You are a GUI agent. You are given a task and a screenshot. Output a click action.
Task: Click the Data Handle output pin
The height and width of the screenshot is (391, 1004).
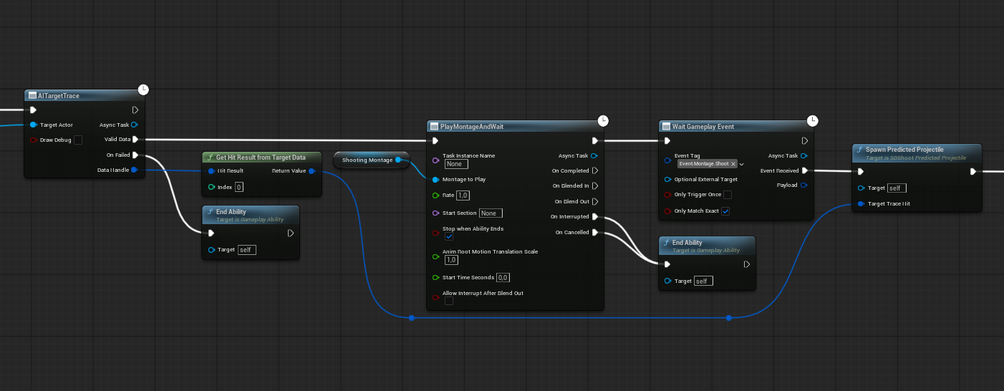[x=135, y=170]
